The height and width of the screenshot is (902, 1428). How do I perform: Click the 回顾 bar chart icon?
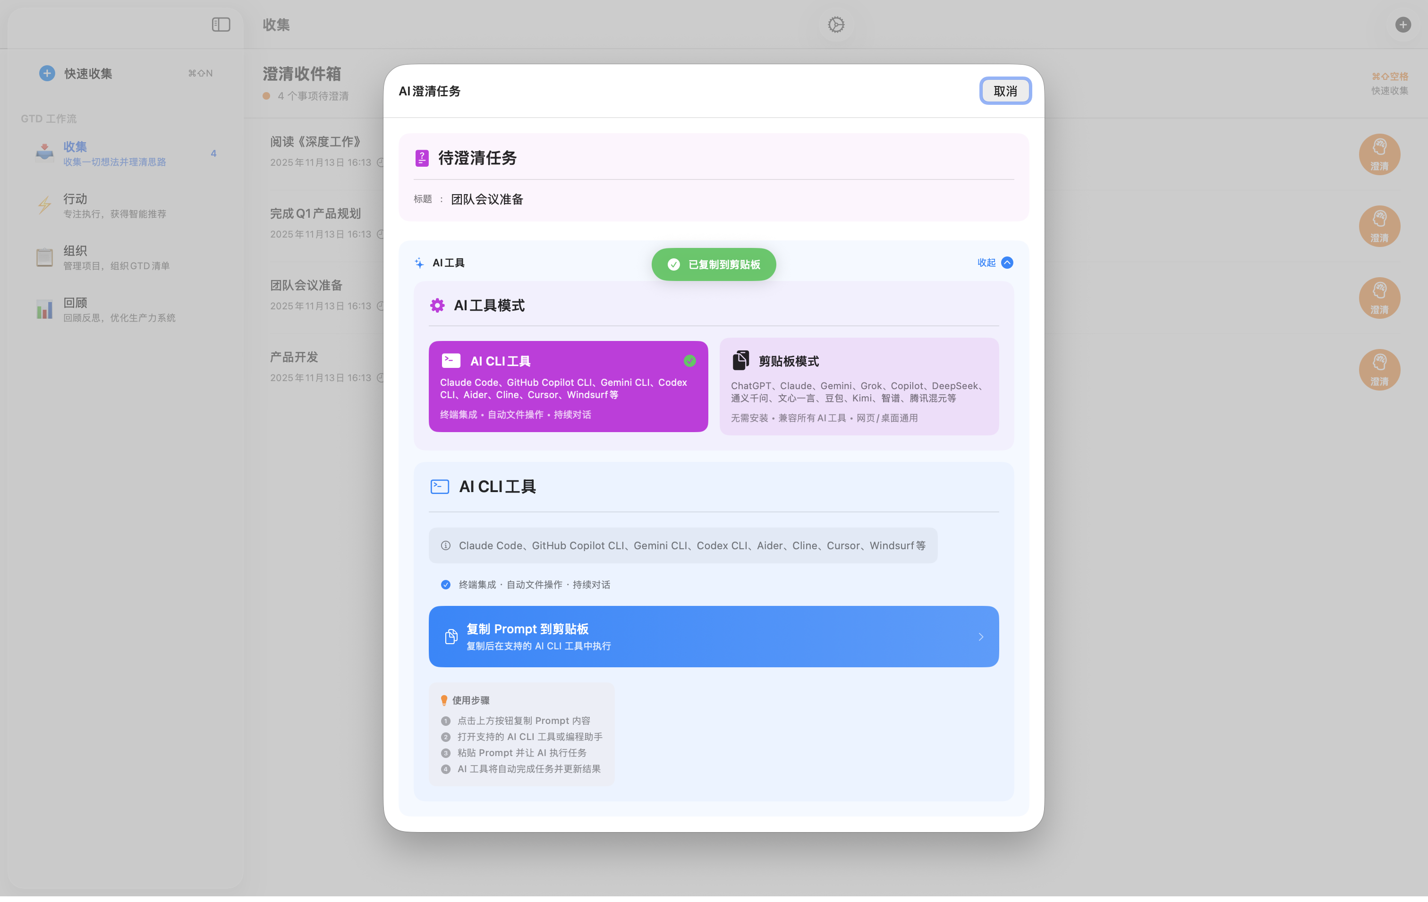coord(44,309)
